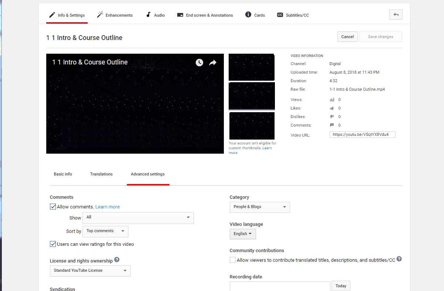Open the Cards tab
The width and height of the screenshot is (444, 291).
[x=255, y=15]
